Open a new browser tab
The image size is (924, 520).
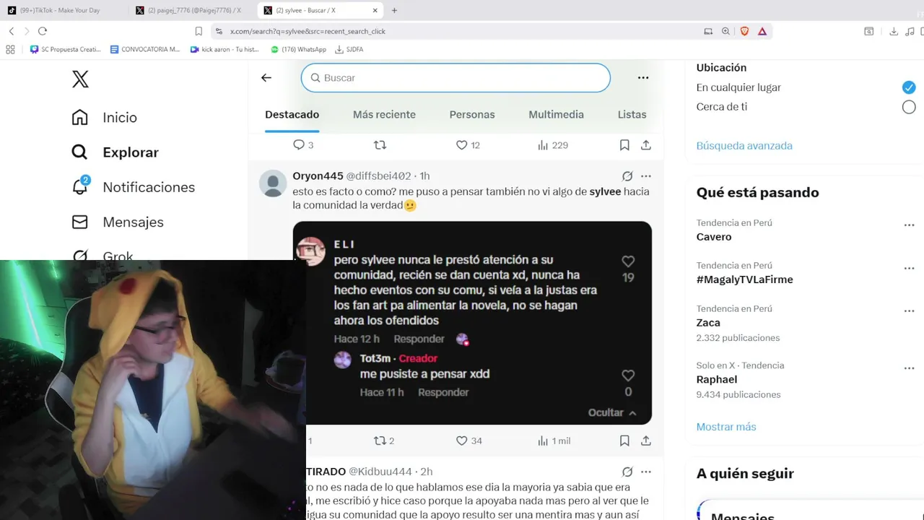click(x=394, y=10)
